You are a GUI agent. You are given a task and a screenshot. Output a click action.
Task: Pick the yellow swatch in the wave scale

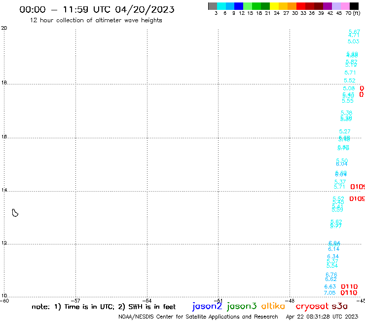(274, 6)
